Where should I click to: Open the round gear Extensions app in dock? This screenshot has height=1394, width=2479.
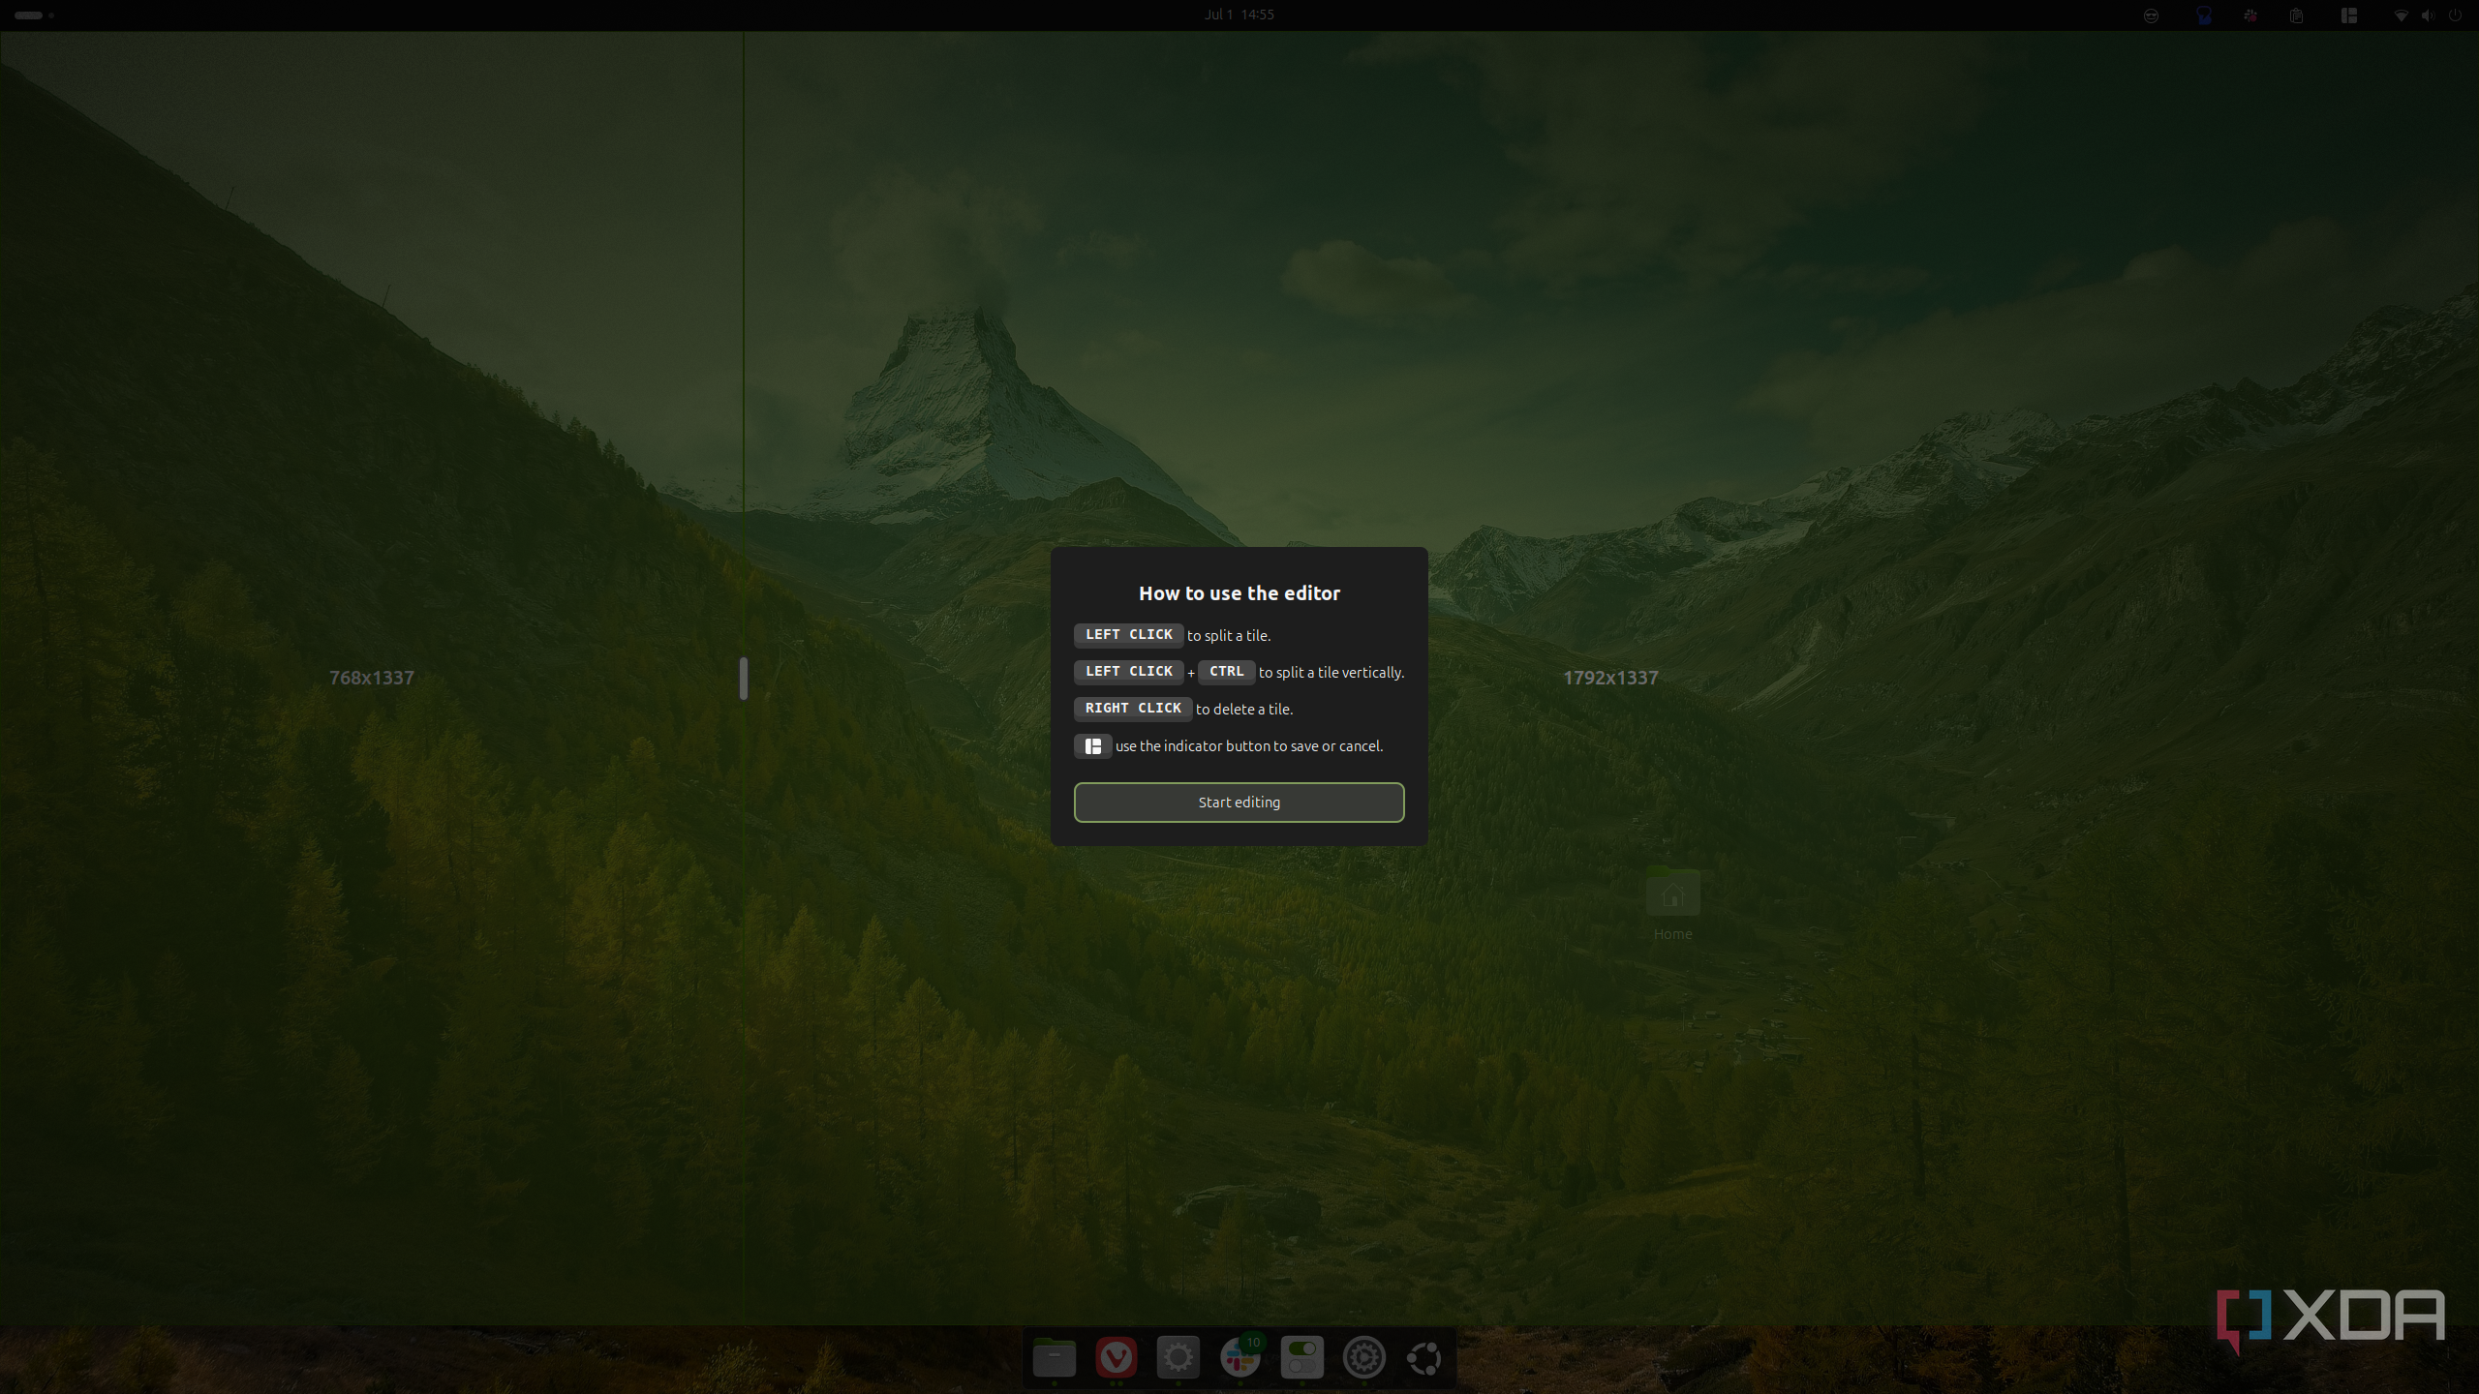[x=1364, y=1357]
